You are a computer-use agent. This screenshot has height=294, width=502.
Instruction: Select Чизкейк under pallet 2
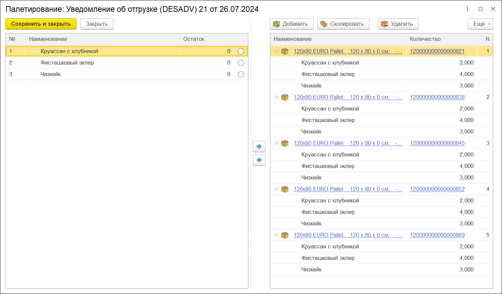pos(312,132)
